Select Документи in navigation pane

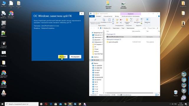(x=97, y=40)
